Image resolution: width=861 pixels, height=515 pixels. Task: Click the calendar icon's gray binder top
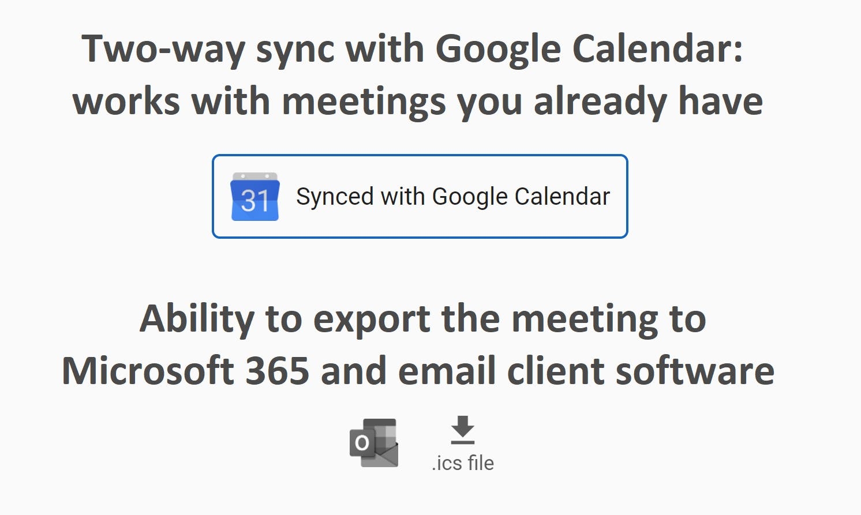point(255,176)
